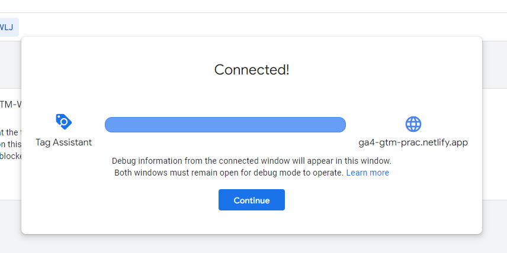Click the Continue button

point(252,200)
